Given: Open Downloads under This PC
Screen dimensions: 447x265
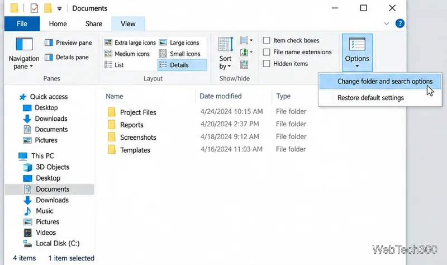Looking at the screenshot, I should [x=46, y=200].
